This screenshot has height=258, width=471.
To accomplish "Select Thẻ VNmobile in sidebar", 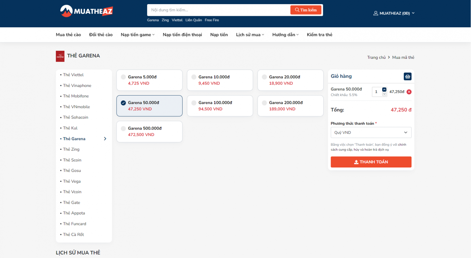I will click(x=77, y=107).
